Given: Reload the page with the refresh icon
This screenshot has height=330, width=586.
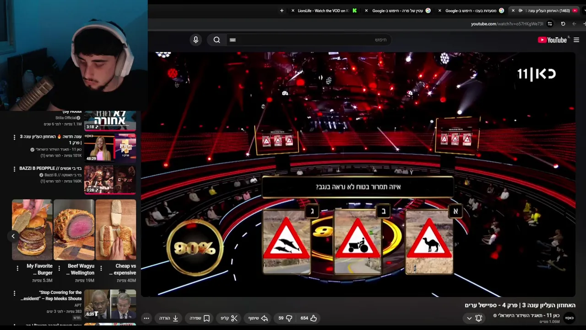Looking at the screenshot, I should point(563,24).
